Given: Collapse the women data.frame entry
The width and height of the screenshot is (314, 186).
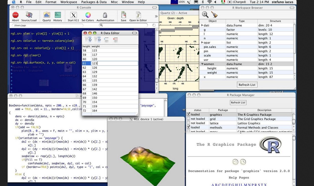Looking at the screenshot, I should [202, 64].
